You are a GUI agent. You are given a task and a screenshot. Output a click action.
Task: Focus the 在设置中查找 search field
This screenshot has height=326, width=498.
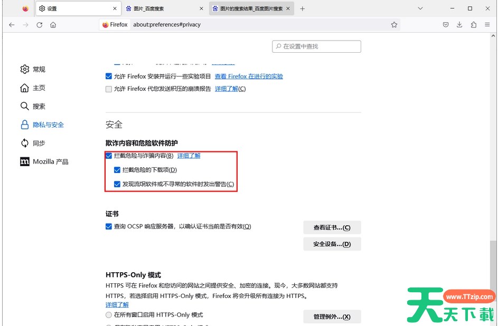click(317, 46)
